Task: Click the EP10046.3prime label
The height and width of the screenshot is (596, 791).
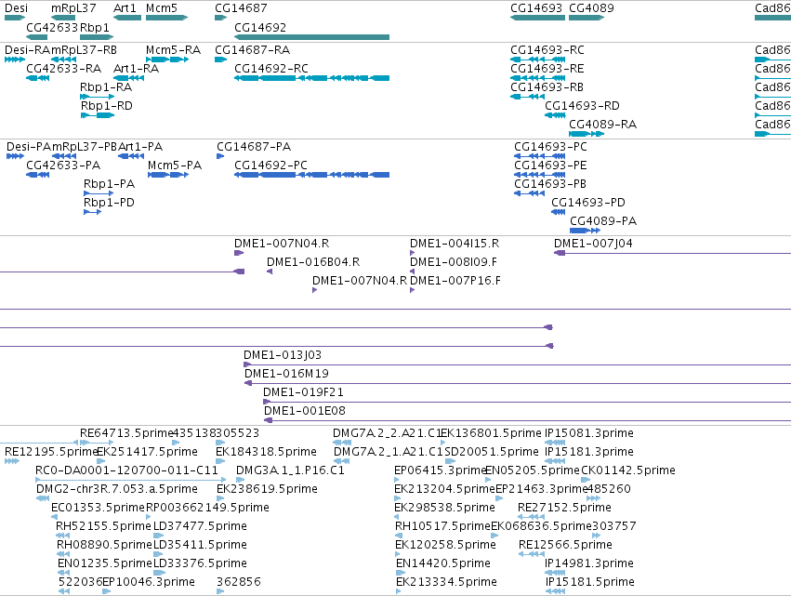Action: (x=149, y=582)
